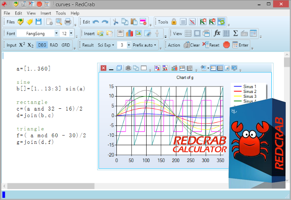The height and width of the screenshot is (200, 291).
Task: Click the green R plus icon
Action: point(203,22)
